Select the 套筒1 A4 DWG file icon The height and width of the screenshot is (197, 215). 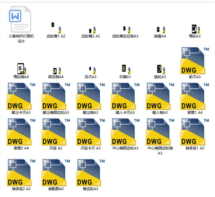tap(195, 96)
